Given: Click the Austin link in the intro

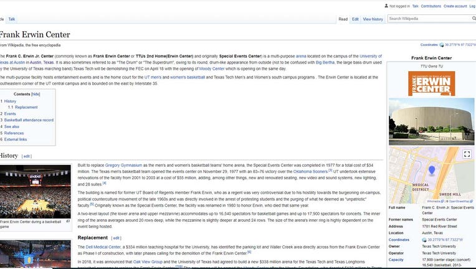Looking at the screenshot, I should [x=36, y=62].
